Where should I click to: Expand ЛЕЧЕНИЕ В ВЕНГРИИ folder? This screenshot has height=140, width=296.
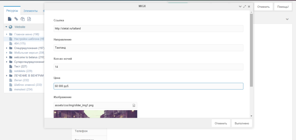[7, 76]
